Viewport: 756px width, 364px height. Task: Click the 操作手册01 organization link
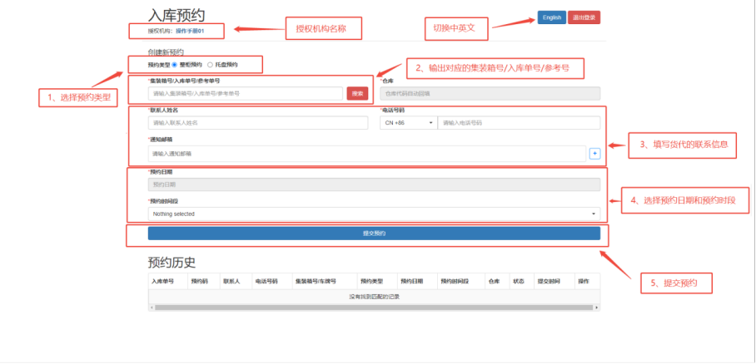coord(189,30)
